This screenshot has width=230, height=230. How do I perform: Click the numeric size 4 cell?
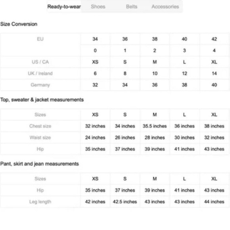(x=214, y=50)
